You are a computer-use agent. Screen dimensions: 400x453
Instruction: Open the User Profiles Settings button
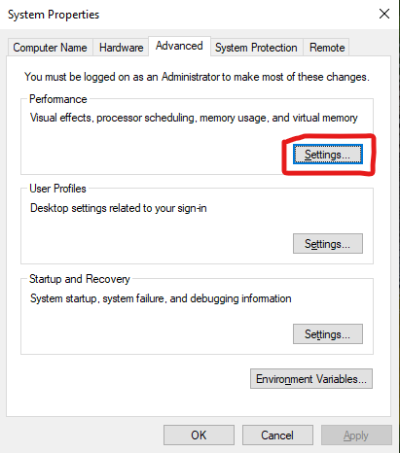pos(328,243)
